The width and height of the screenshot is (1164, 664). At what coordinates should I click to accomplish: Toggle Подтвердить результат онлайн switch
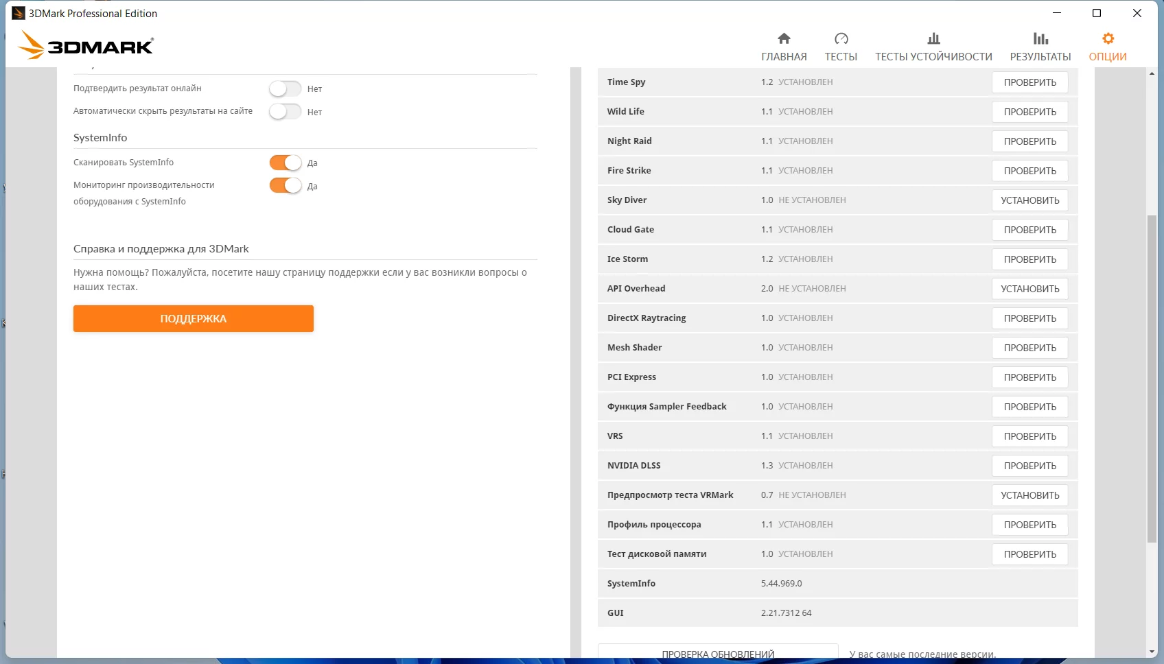point(285,88)
